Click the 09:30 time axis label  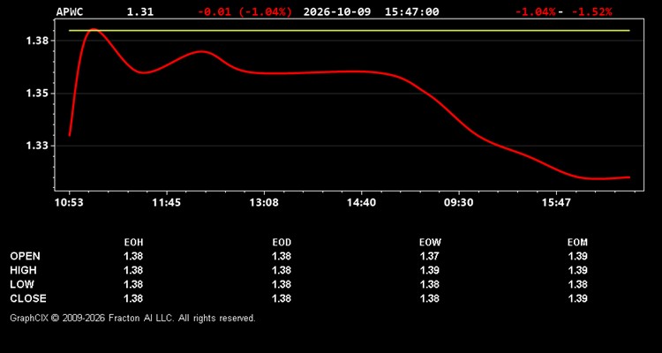tap(459, 203)
